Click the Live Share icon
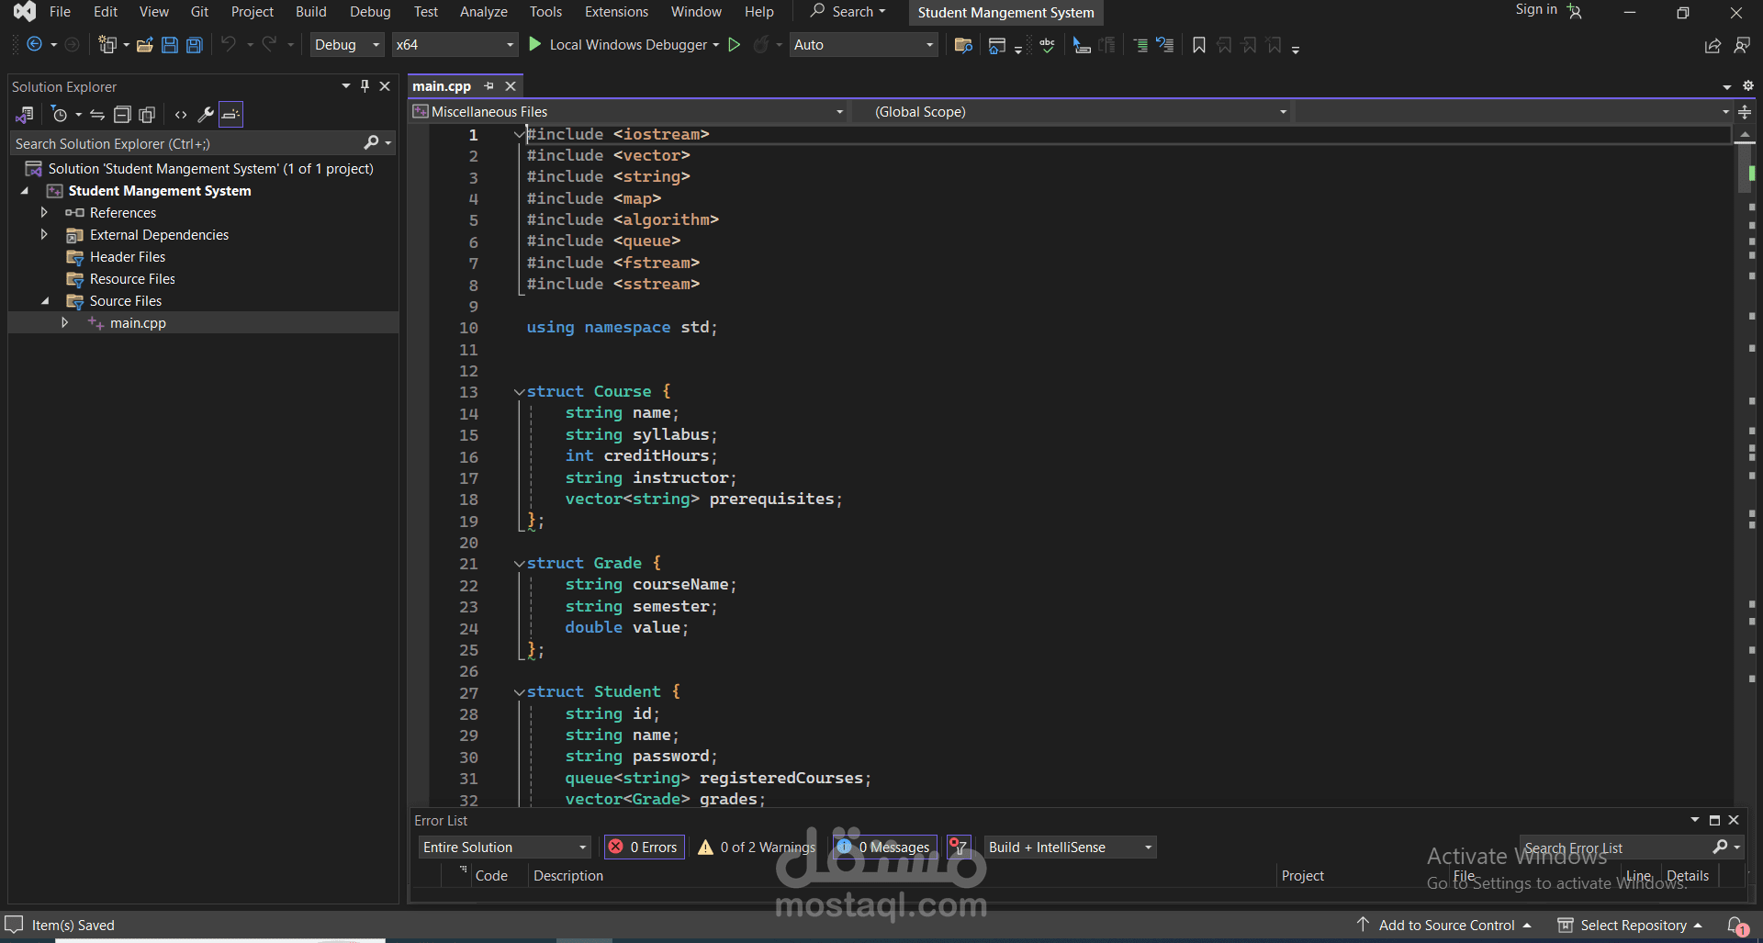Screen dimensions: 1763x943 point(1712,45)
